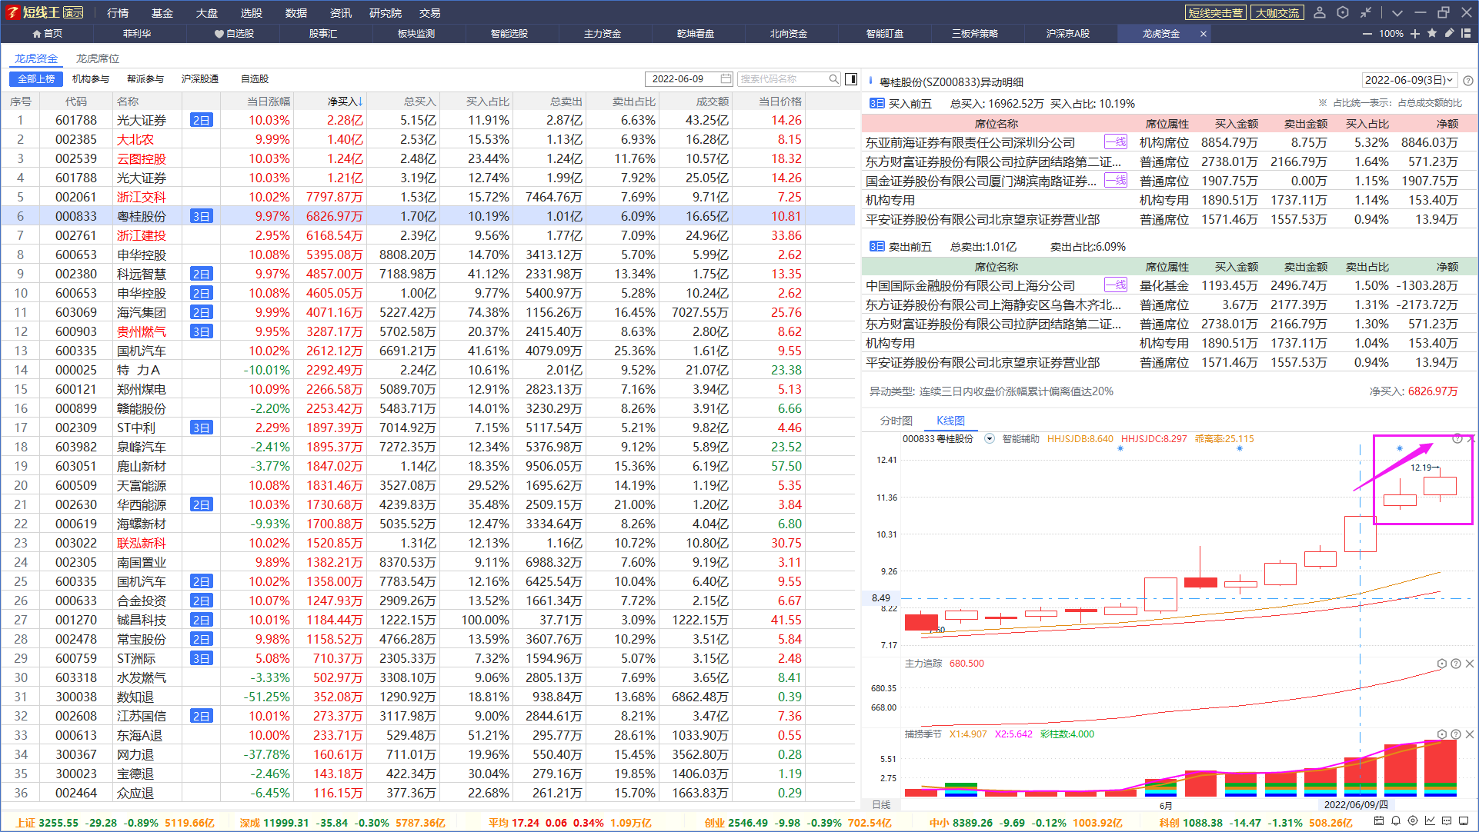Image resolution: width=1479 pixels, height=832 pixels.
Task: Switch to the 分时图 chart tab
Action: 896,421
